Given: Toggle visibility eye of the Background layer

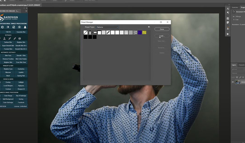Looking at the screenshot, I should click(233, 82).
